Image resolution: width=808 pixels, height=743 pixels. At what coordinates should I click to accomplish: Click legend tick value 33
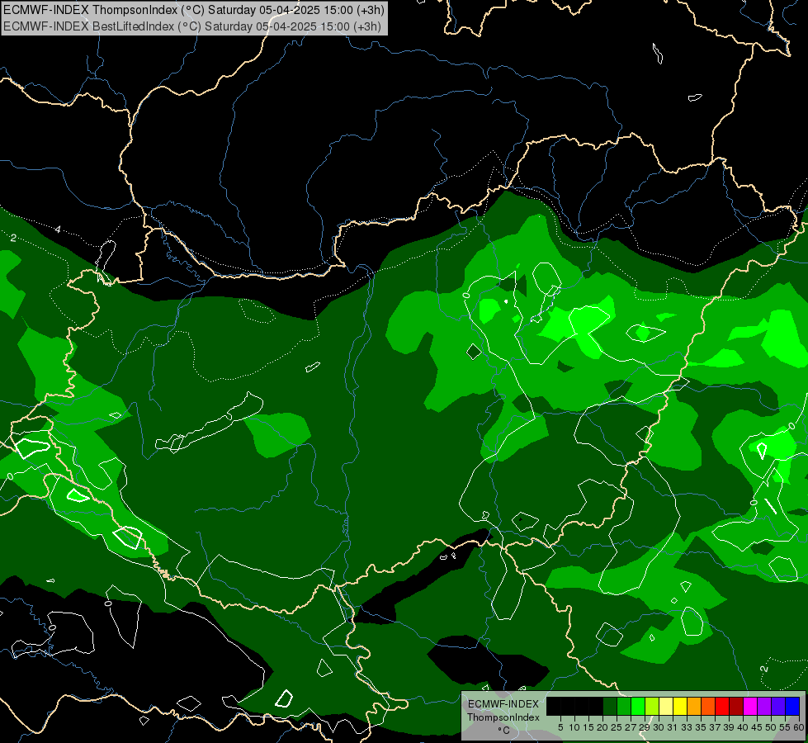pyautogui.click(x=687, y=727)
